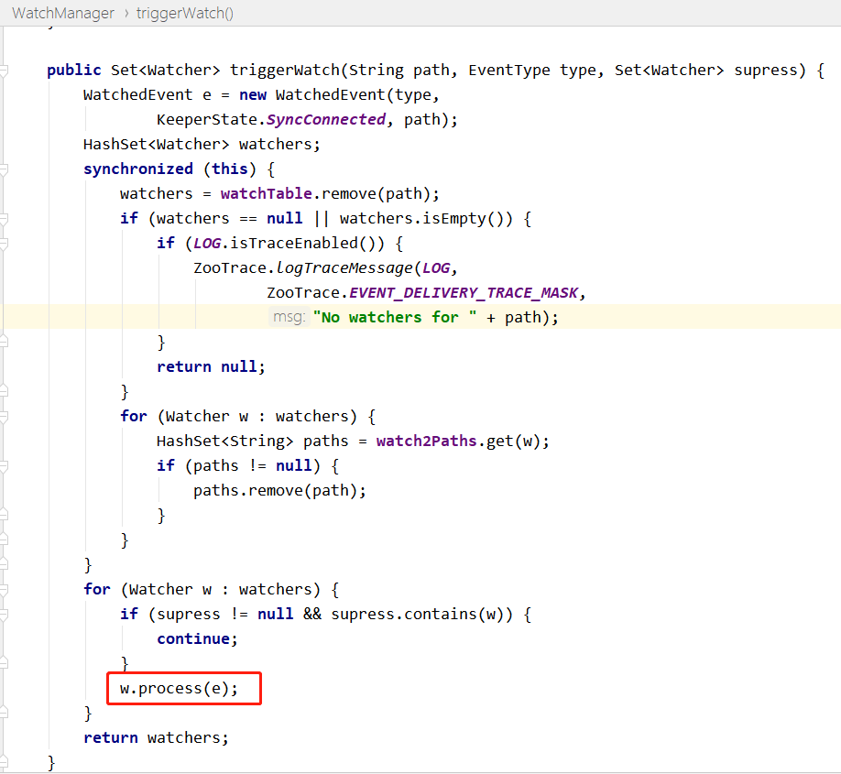Collapse the if supress != null block
Viewport: 841px width, 774px height.
[x=5, y=614]
